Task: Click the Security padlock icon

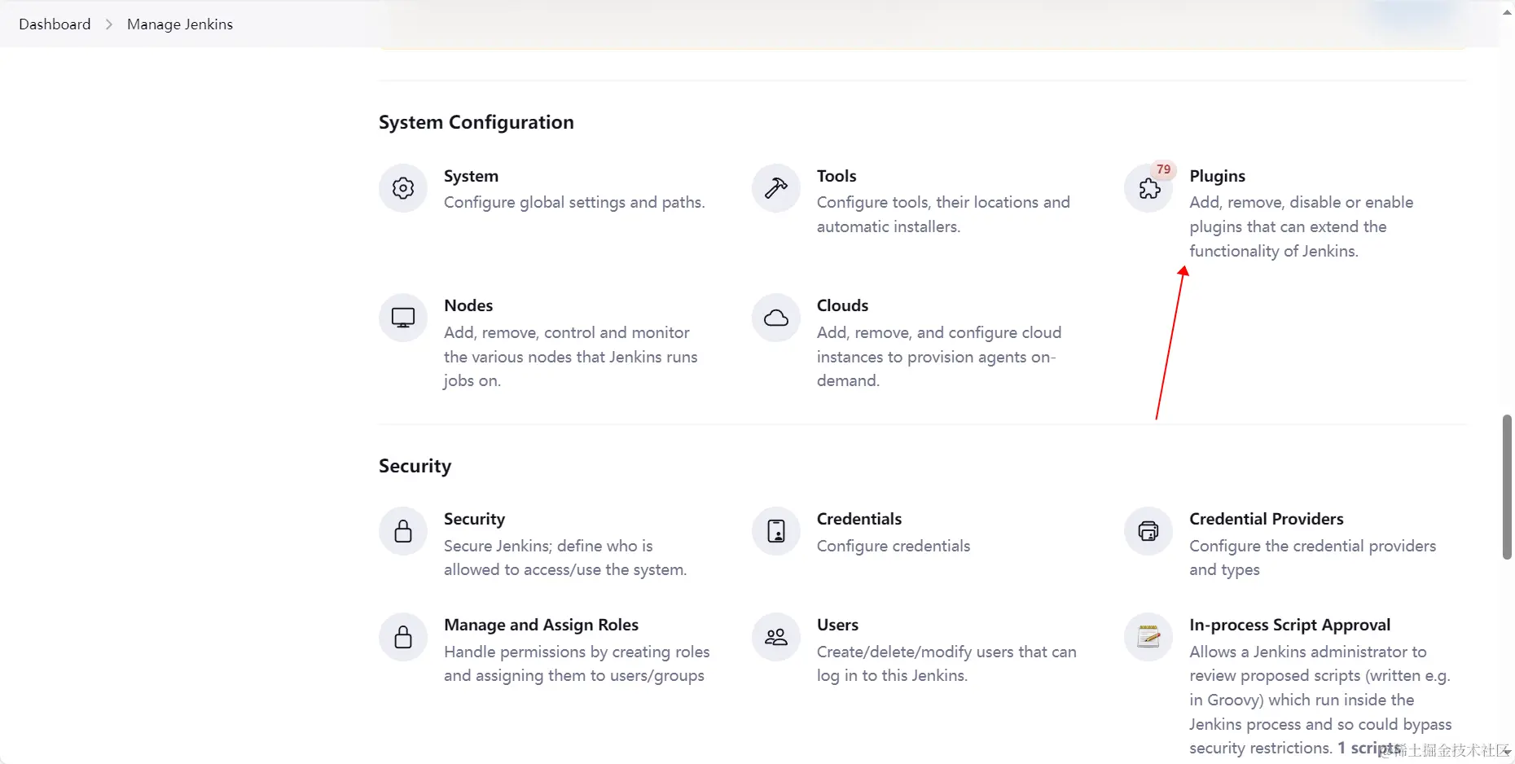Action: (x=403, y=531)
